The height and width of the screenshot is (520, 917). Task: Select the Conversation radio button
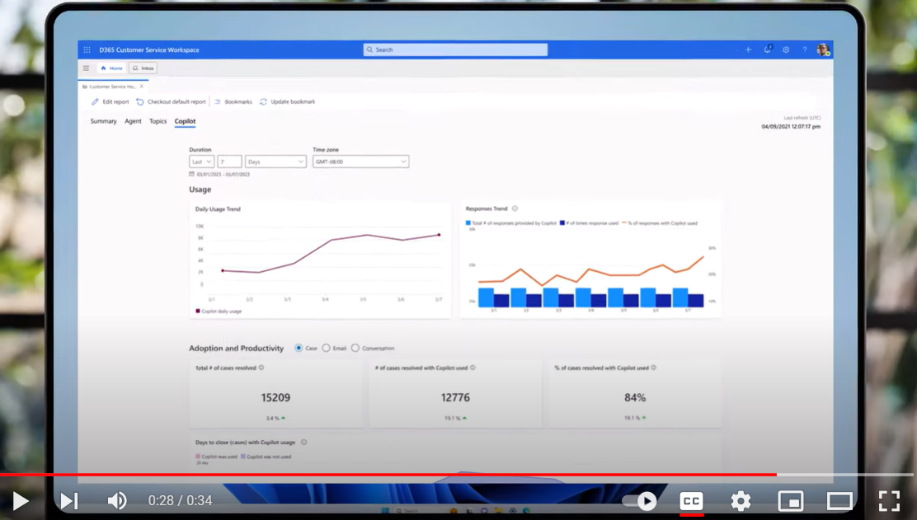tap(355, 349)
